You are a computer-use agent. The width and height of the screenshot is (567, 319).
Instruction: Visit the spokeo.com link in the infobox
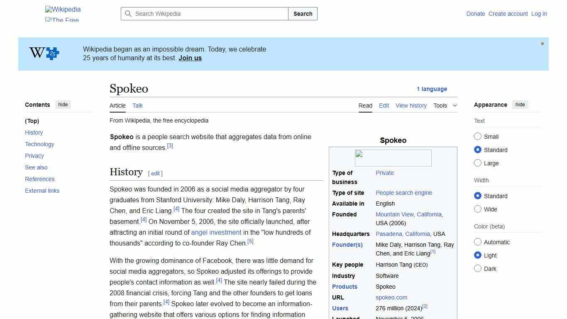tap(391, 297)
